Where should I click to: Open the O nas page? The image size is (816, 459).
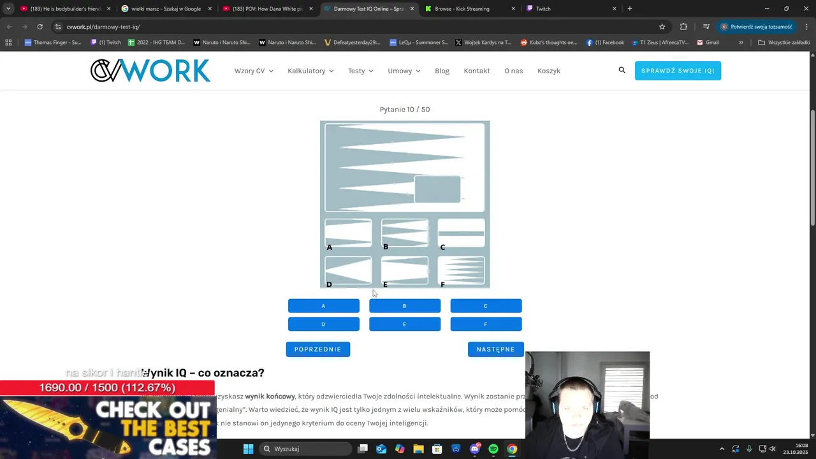513,71
